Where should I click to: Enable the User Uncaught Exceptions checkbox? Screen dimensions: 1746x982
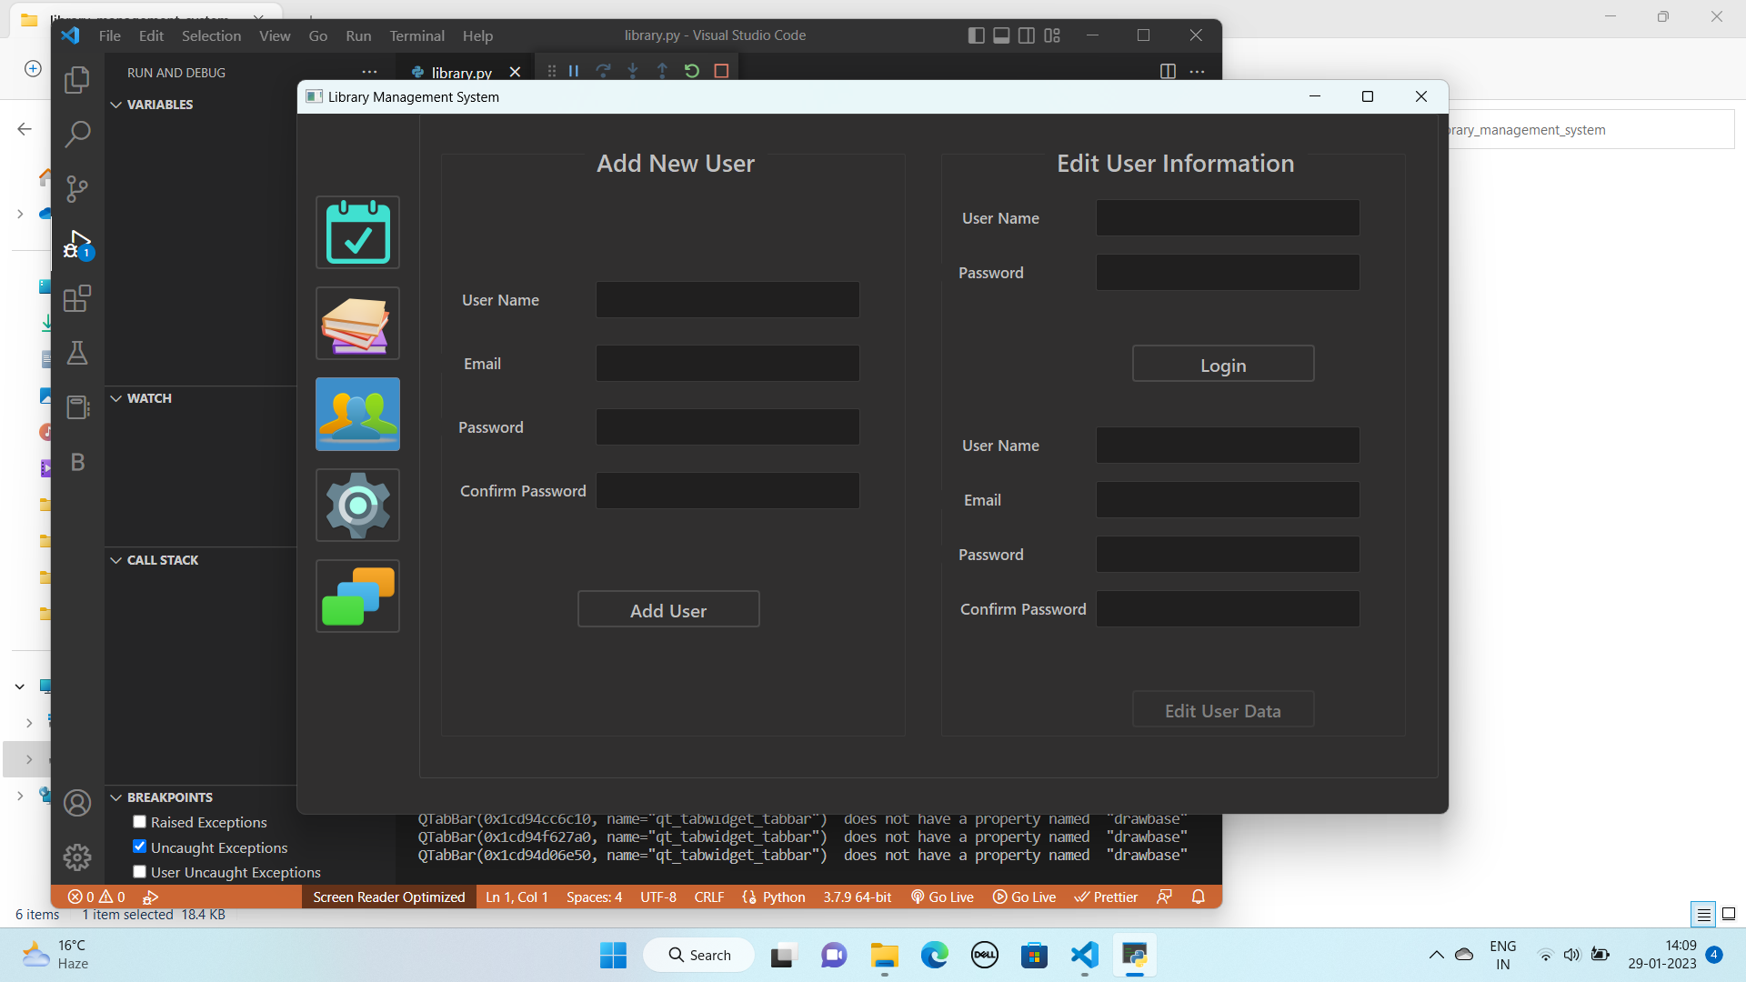(x=140, y=872)
